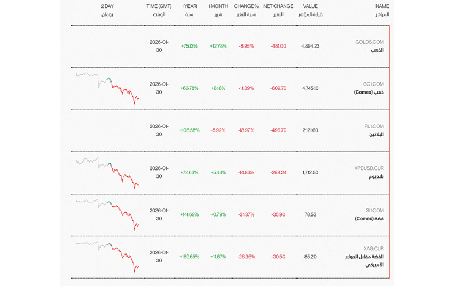Sort by the 1 MONTH column header
Screen dimensions: 454x286
[218, 6]
